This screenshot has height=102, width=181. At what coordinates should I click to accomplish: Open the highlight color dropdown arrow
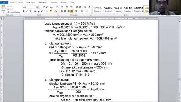pos(53,11)
